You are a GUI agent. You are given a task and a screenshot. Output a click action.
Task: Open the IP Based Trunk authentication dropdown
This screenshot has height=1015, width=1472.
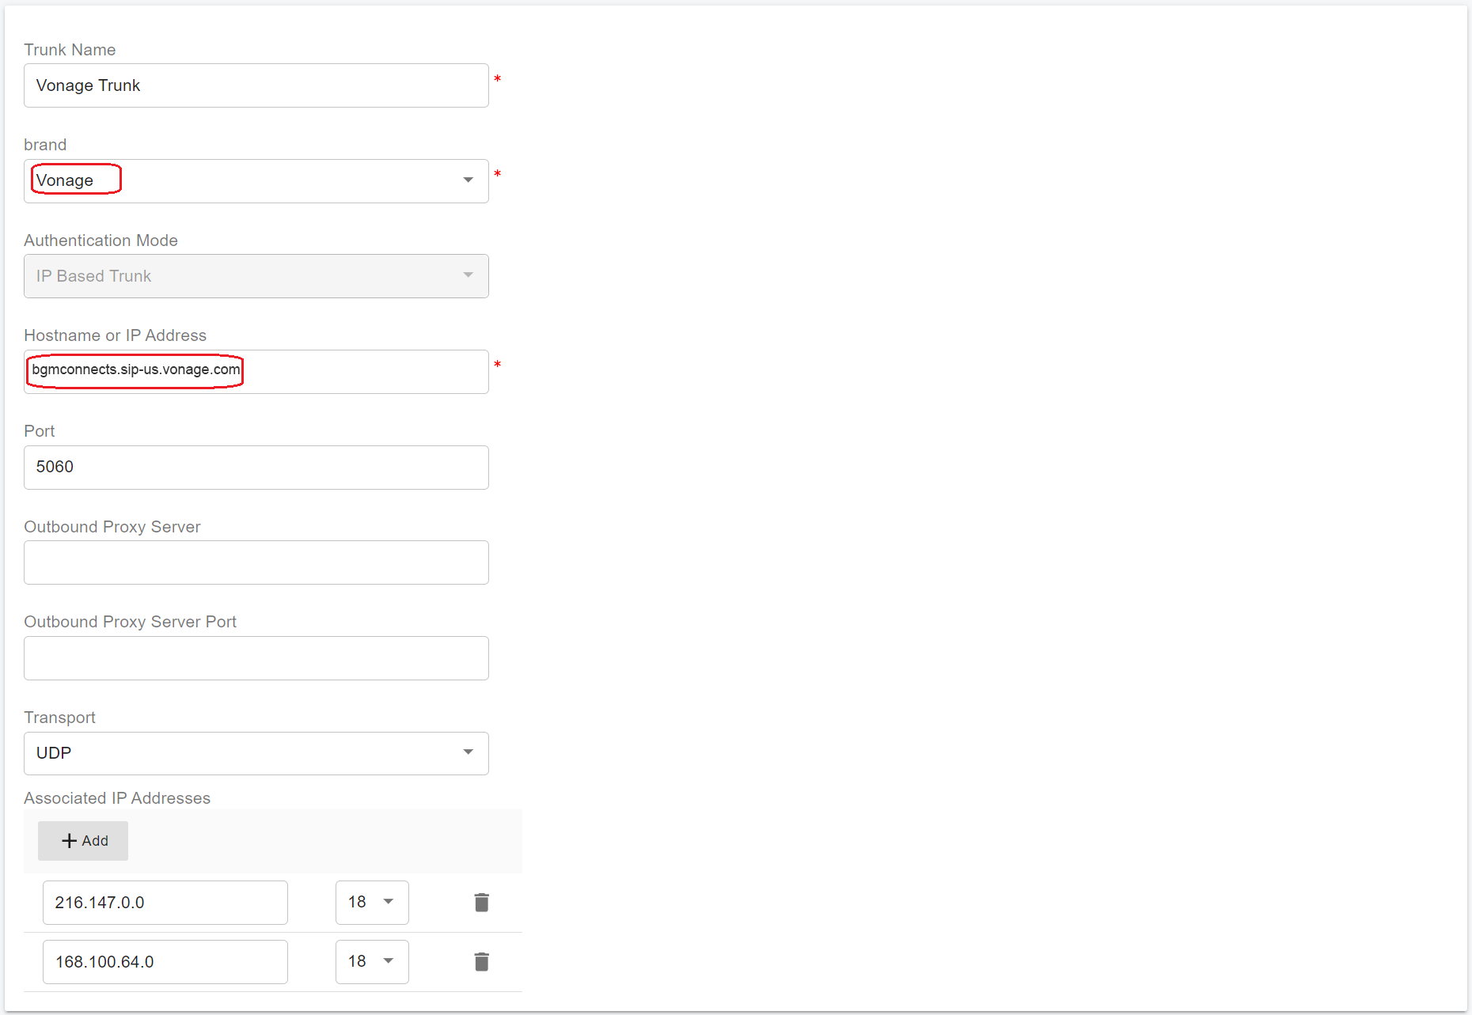point(256,276)
